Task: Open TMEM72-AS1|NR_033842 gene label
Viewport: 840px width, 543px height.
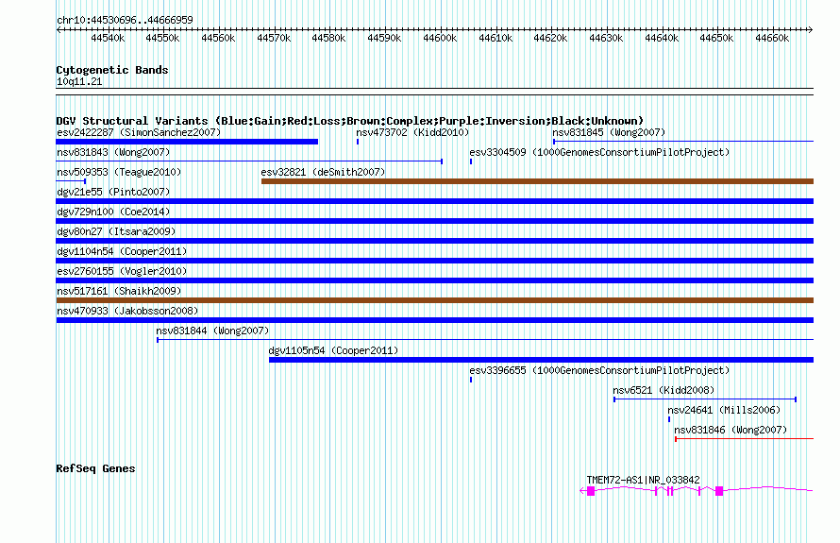Action: coord(644,480)
